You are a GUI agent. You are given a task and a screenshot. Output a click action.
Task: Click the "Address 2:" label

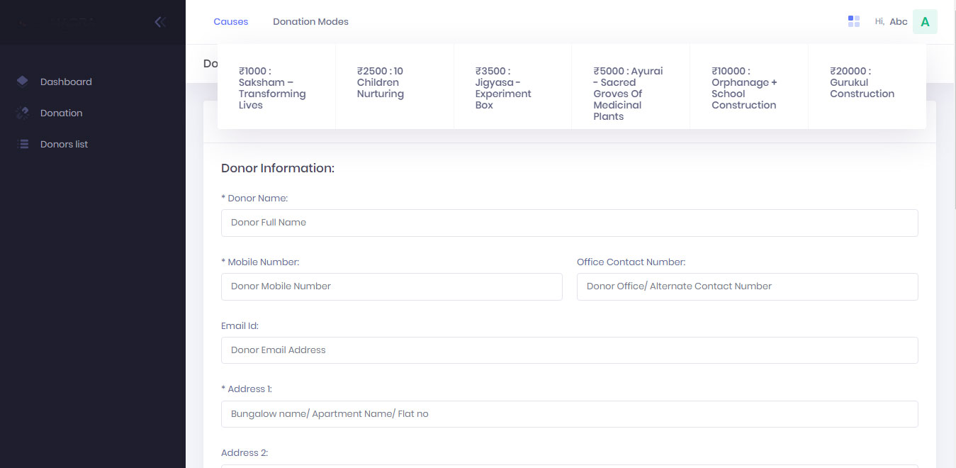pos(244,453)
